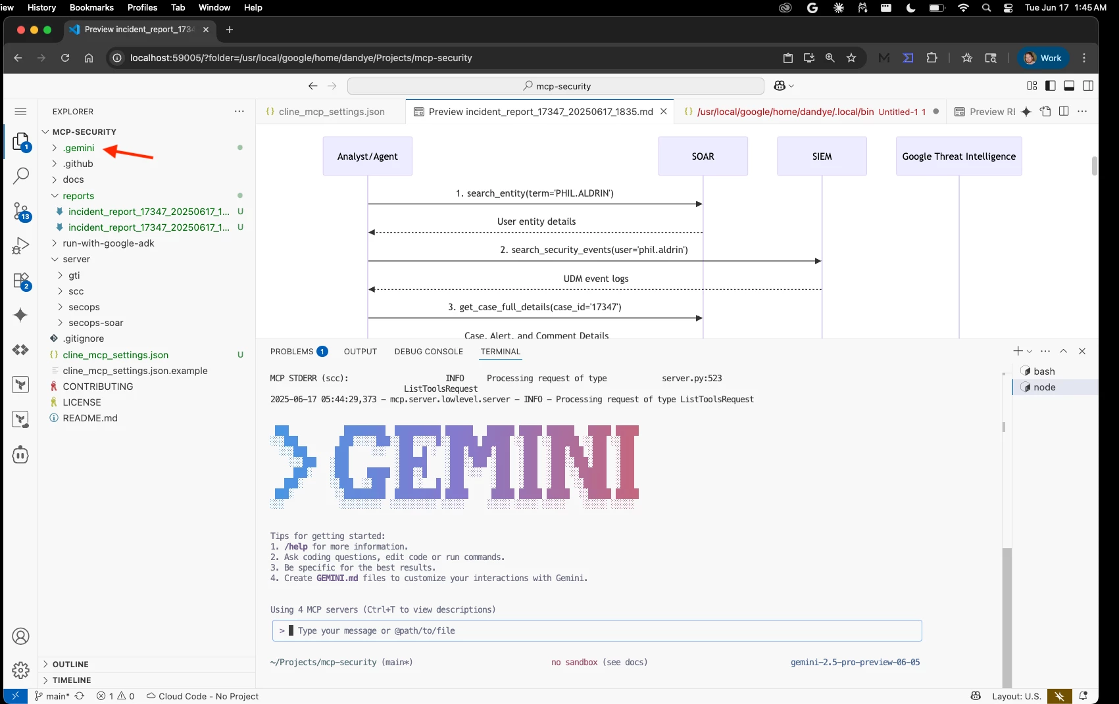Click Explorer more actions ellipsis
The height and width of the screenshot is (704, 1119).
pos(239,112)
